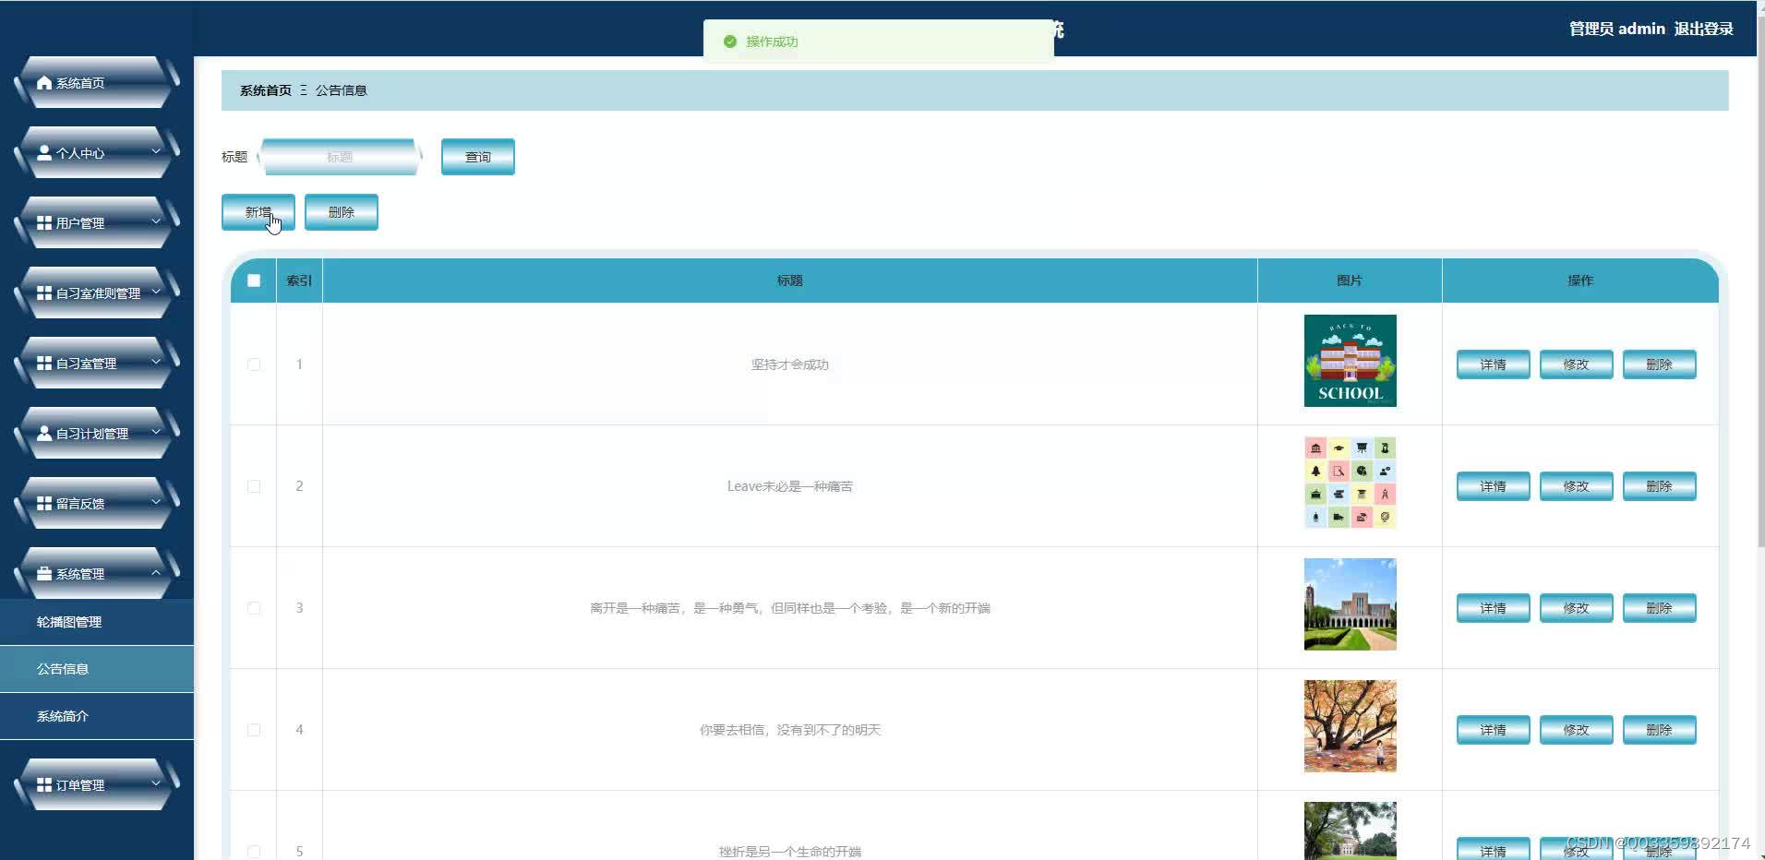1765x860 pixels.
Task: Click the grid icon beside 用户管理
Action: pyautogui.click(x=44, y=223)
